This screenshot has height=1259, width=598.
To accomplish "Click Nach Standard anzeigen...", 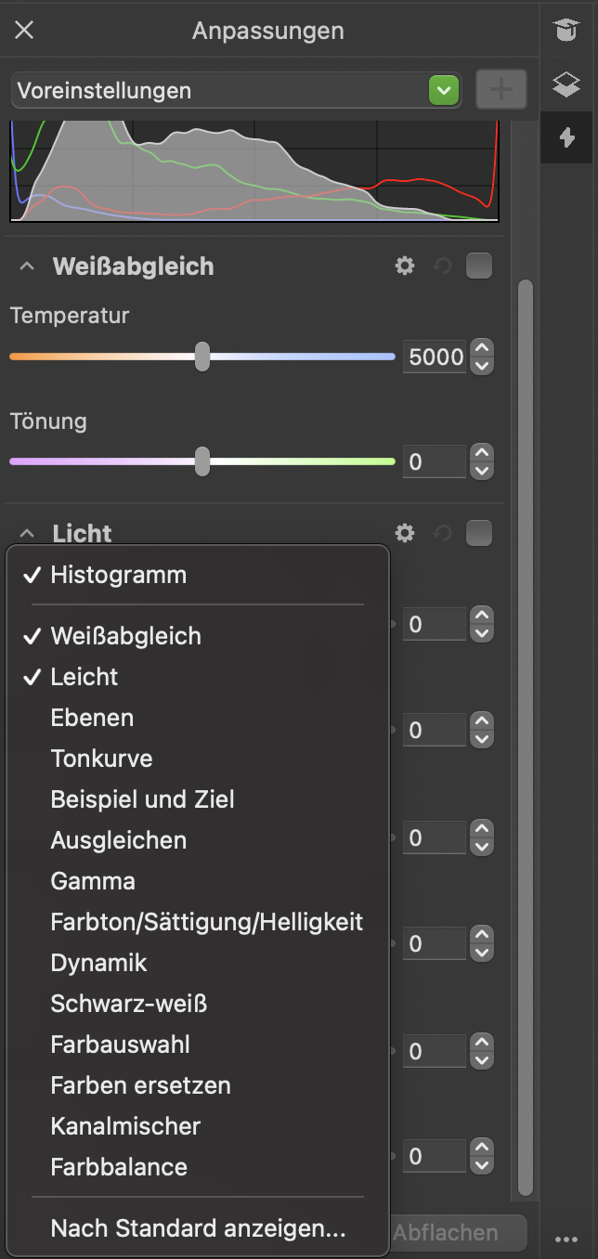I will coord(198,1228).
